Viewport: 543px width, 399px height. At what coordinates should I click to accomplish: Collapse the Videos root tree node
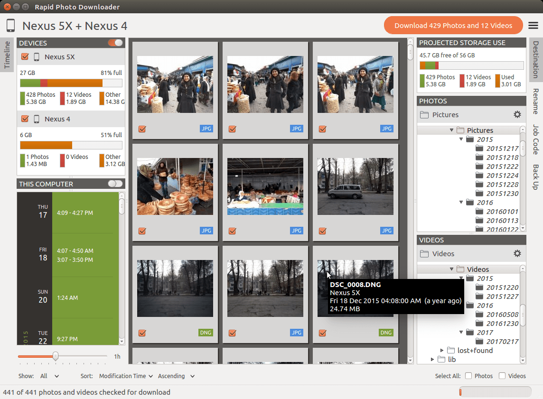(x=451, y=269)
